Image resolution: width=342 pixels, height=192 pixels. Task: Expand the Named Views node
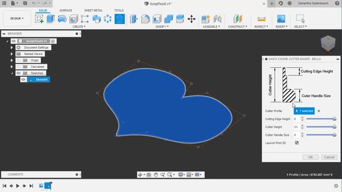click(x=12, y=54)
